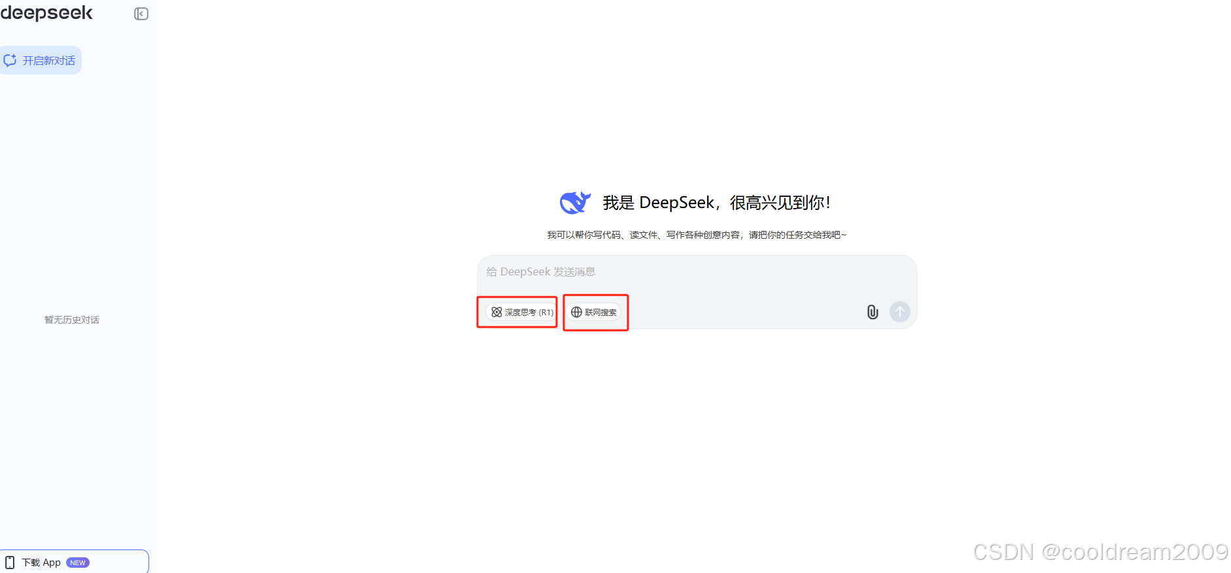Click the DeepSeek whale logo
The height and width of the screenshot is (573, 1231).
point(575,203)
